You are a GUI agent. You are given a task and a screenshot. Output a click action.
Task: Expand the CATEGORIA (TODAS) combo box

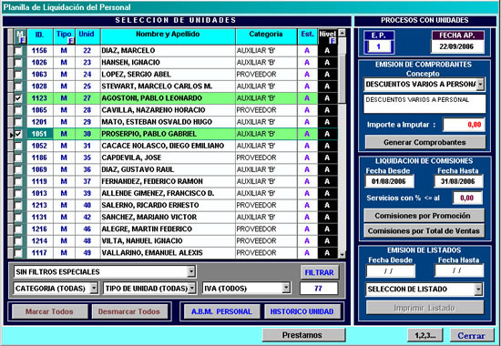94,289
